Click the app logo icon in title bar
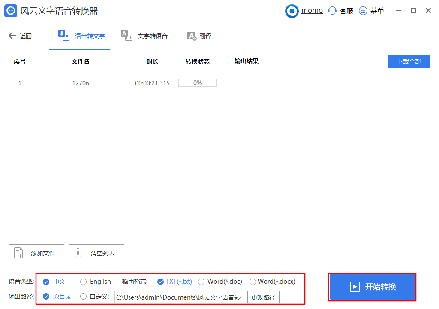 pyautogui.click(x=11, y=11)
